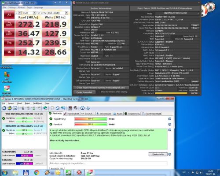Click the computer network toolbar icon

[70, 108]
